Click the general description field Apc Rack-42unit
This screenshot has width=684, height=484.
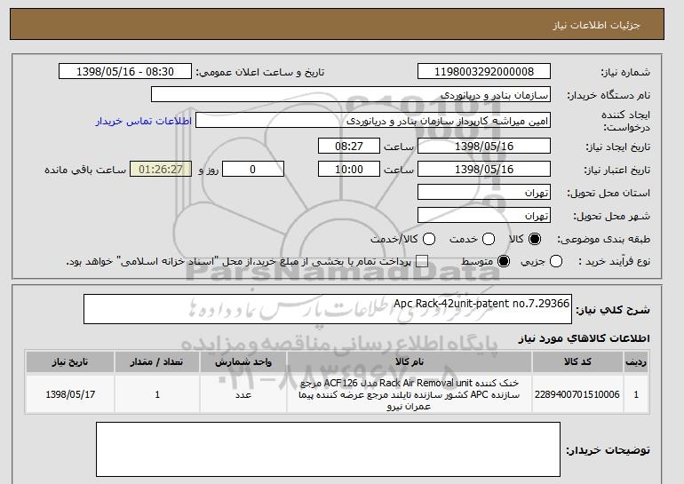328,309
